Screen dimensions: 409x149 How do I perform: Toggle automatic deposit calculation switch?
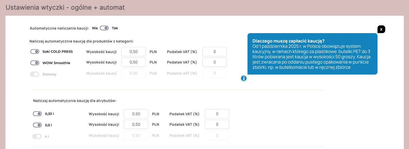[x=104, y=28]
